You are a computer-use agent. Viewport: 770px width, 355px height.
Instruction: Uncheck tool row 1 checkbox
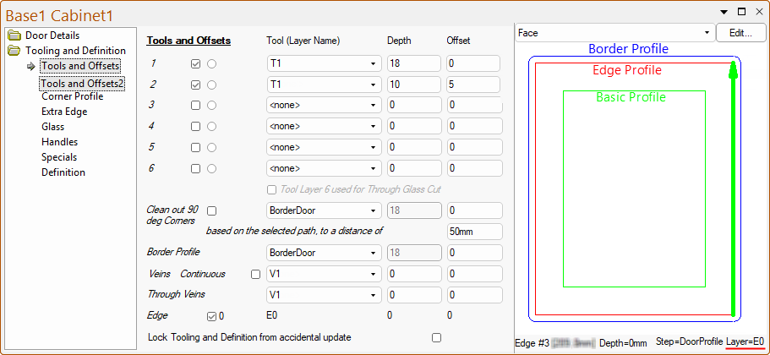pos(195,64)
